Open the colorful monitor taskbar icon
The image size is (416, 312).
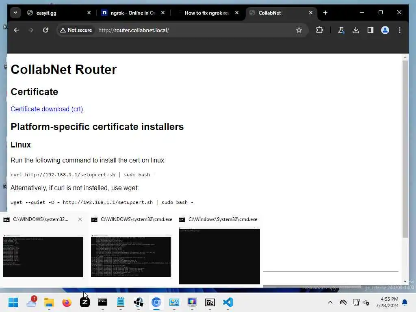(192, 302)
